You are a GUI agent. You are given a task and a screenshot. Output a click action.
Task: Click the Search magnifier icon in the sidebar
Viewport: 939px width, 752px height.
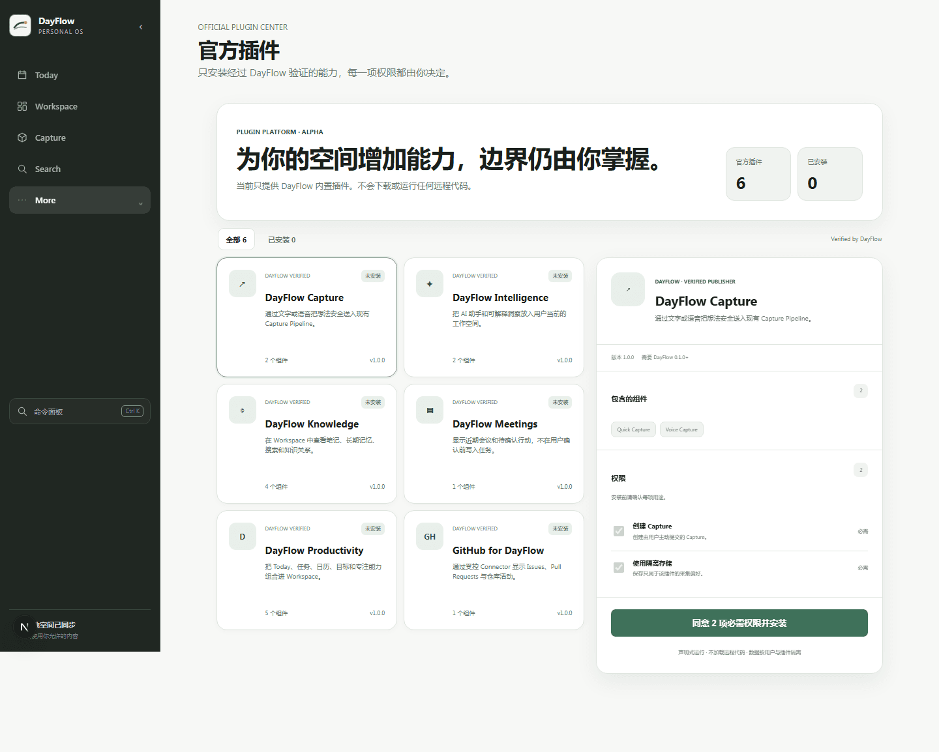pyautogui.click(x=22, y=169)
